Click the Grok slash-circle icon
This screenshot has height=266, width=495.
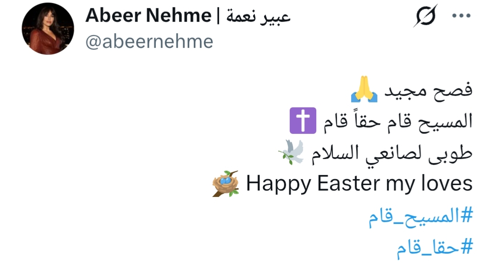[426, 16]
